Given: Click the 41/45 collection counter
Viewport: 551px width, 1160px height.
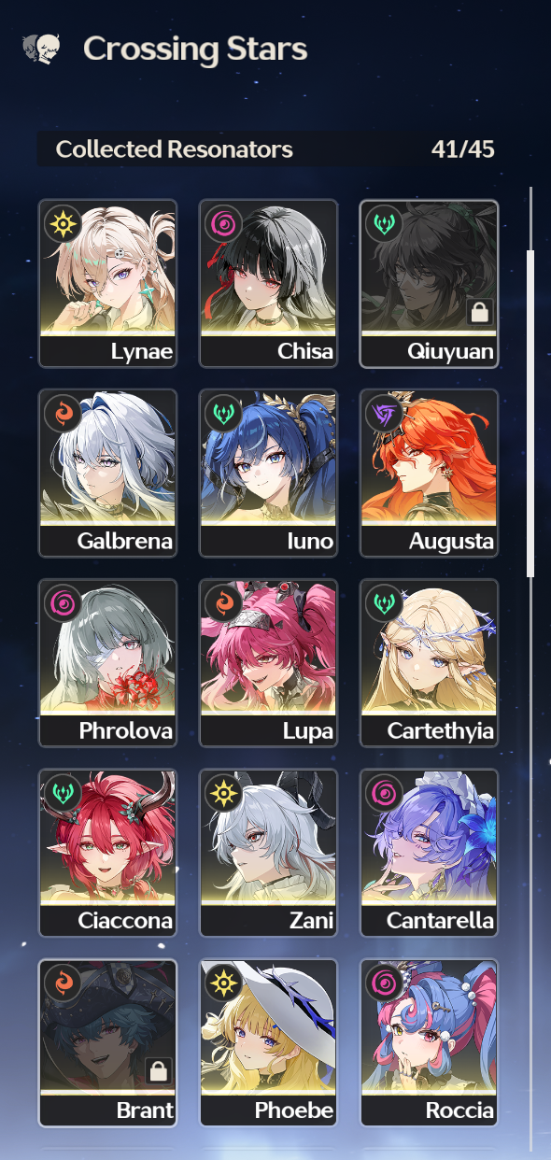Looking at the screenshot, I should click(x=463, y=149).
